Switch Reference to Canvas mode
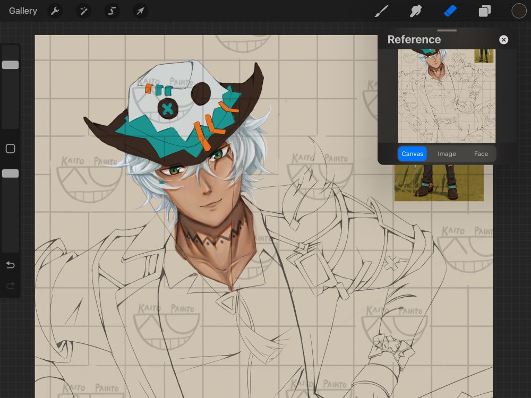531x398 pixels. coord(412,154)
